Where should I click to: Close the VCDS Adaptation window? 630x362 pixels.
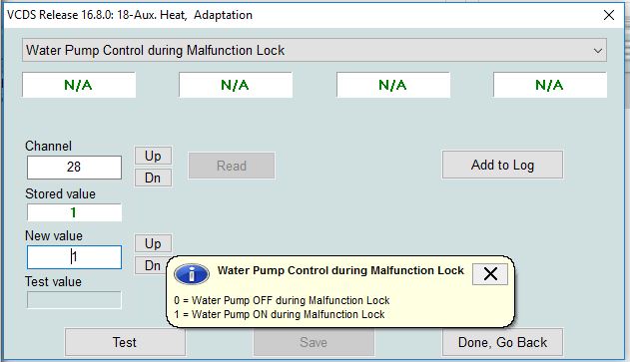point(609,15)
